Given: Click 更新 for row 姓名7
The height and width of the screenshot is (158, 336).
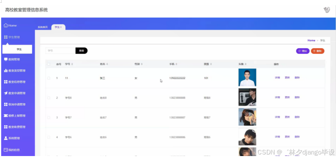Looking at the screenshot, I should 287,117.
